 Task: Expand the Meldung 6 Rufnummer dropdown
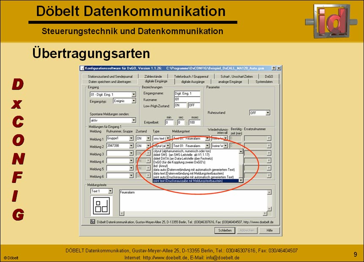131,175
